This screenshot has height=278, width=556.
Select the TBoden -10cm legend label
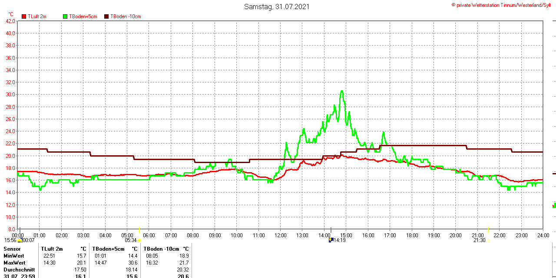tap(126, 16)
